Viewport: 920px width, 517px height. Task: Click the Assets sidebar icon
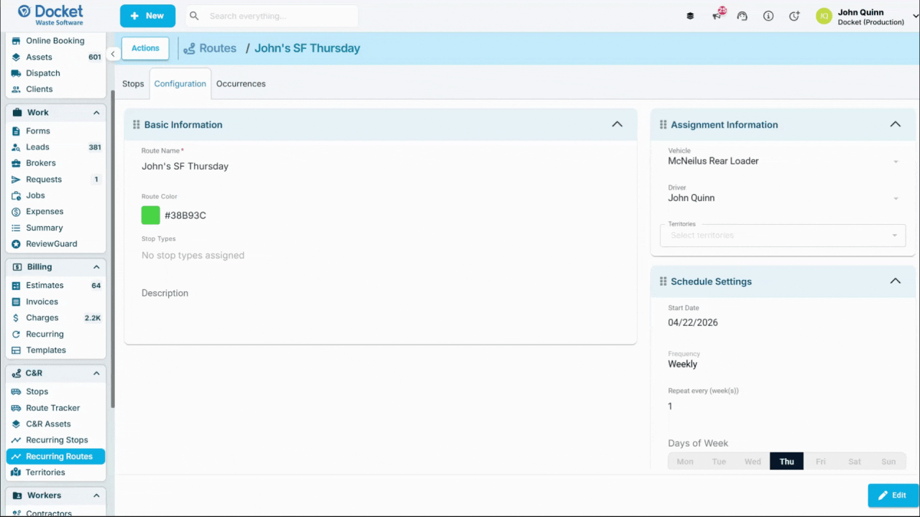16,57
